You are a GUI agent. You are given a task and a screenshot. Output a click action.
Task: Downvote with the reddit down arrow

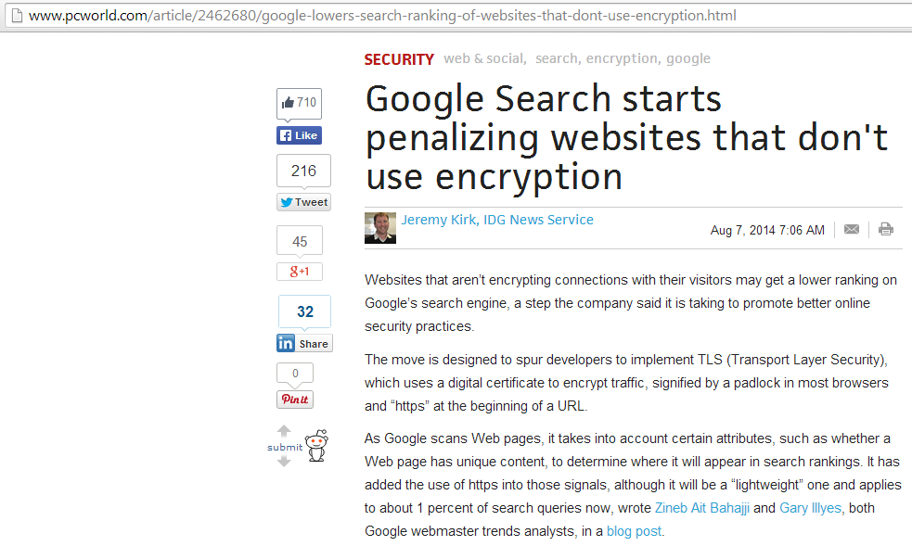[x=284, y=462]
